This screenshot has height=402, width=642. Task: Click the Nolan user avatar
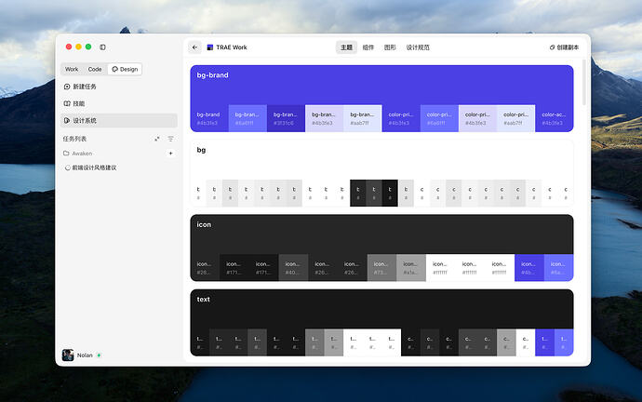[68, 355]
